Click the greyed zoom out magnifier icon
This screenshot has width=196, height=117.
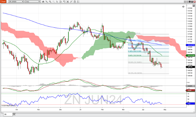point(53,2)
